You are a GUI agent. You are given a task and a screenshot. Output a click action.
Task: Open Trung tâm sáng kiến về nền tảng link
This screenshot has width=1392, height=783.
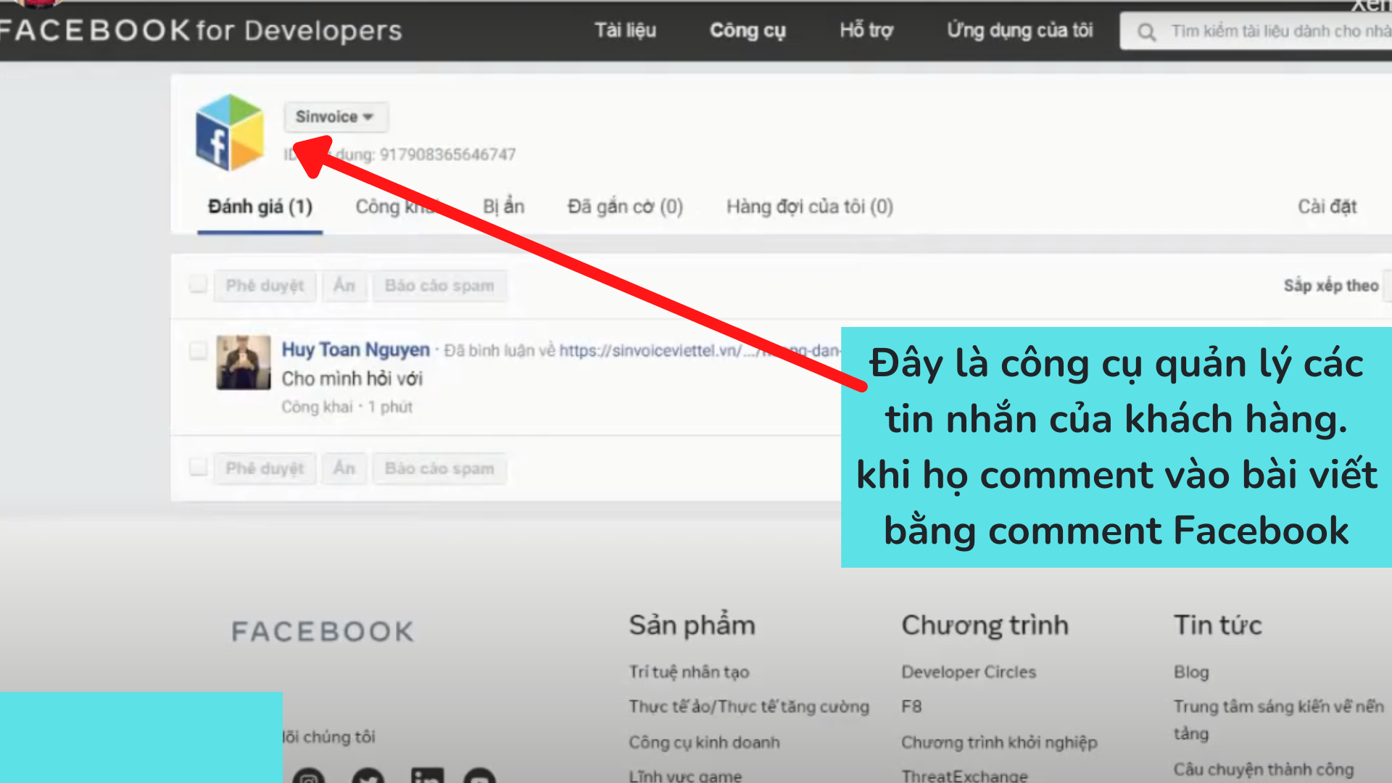coord(1279,719)
